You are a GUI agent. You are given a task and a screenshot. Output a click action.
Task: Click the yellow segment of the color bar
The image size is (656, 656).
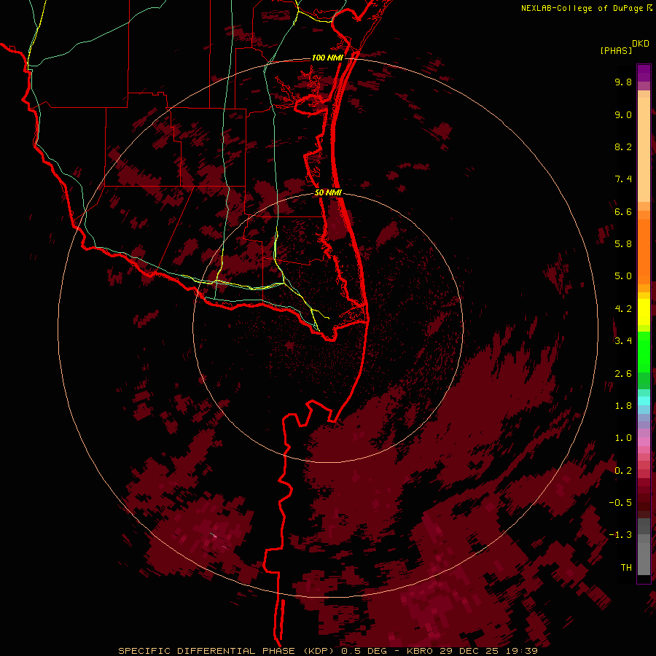pyautogui.click(x=644, y=311)
